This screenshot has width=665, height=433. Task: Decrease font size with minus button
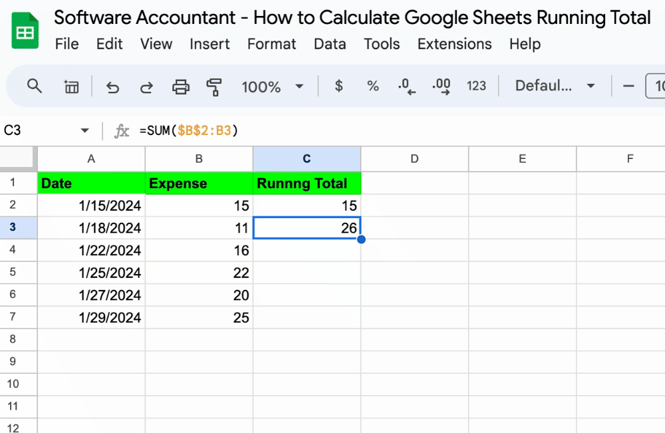[x=628, y=86]
